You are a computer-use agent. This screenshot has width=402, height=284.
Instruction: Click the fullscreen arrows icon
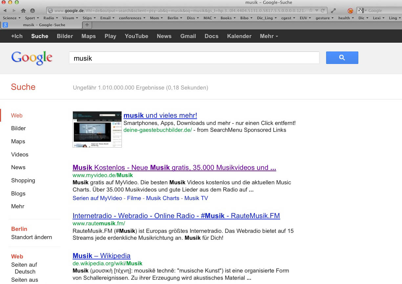pos(333,10)
